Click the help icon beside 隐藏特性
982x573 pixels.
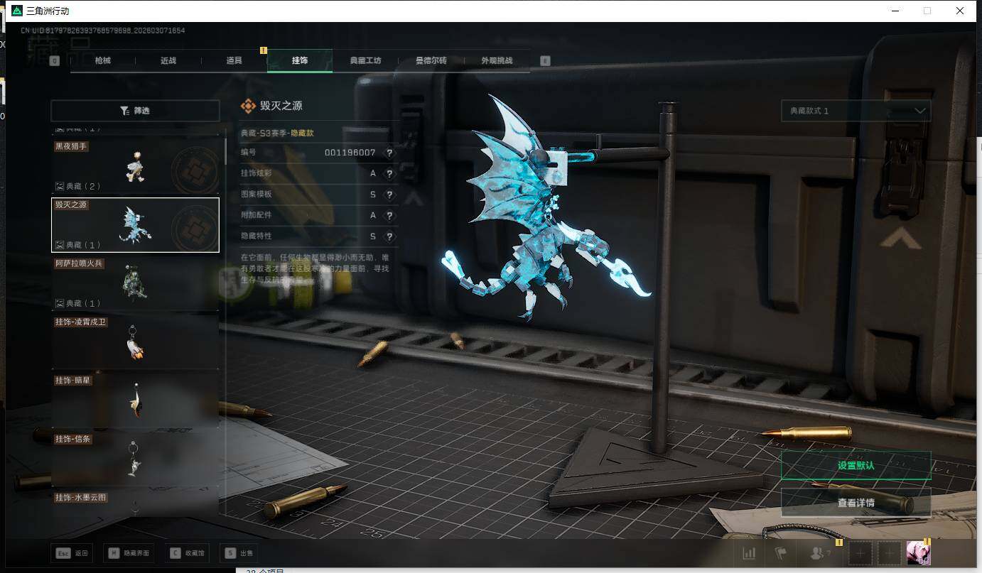click(x=389, y=236)
